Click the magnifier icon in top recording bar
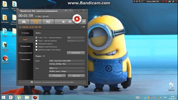The image size is (178, 100). pos(140,1)
